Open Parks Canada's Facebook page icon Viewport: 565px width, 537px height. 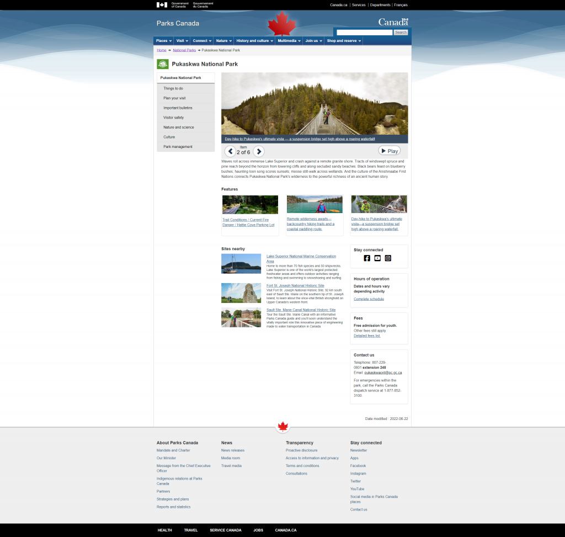[x=367, y=258]
